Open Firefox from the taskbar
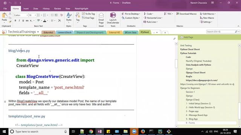The width and height of the screenshot is (241, 135). (143, 132)
